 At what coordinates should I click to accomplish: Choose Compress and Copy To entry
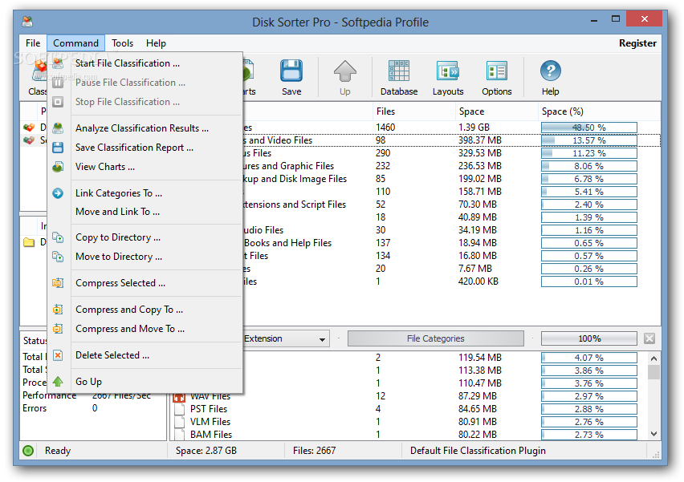click(145, 310)
